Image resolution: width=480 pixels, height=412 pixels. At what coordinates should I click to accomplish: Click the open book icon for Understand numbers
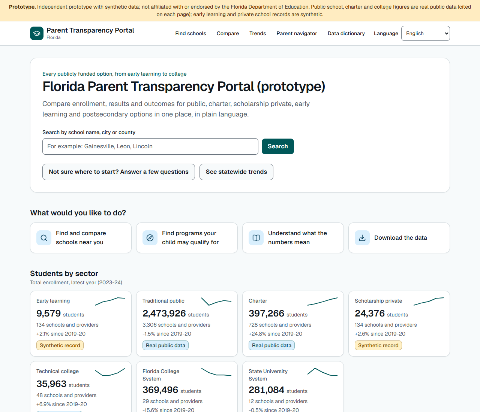pyautogui.click(x=256, y=238)
